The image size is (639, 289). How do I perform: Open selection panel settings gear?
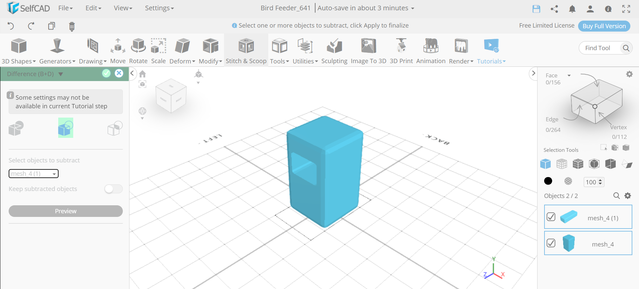(x=629, y=74)
